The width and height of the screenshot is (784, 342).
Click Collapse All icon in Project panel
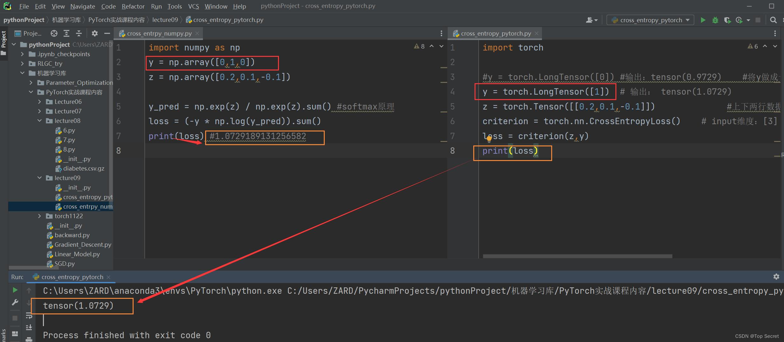(79, 33)
